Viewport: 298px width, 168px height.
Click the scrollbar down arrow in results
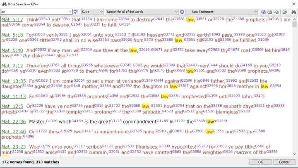tap(294, 154)
